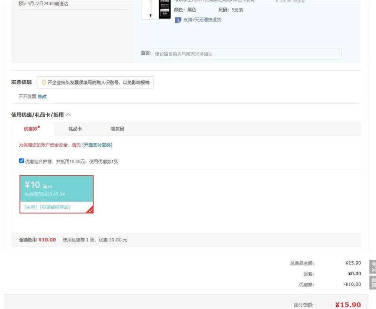Click the 支持7天无理由退货 text
Screen dimensions: 376x309
202,20
